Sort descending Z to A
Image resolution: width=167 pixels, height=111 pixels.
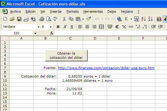[x=150, y=19]
